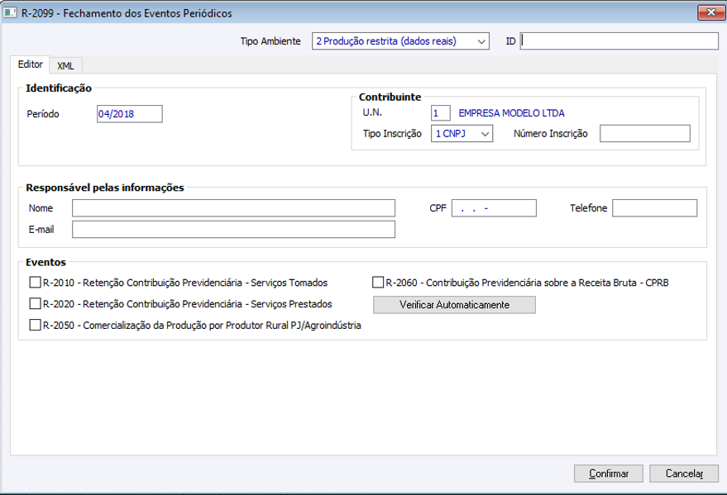The height and width of the screenshot is (495, 727).
Task: Click the Telefone input field
Action: point(655,208)
